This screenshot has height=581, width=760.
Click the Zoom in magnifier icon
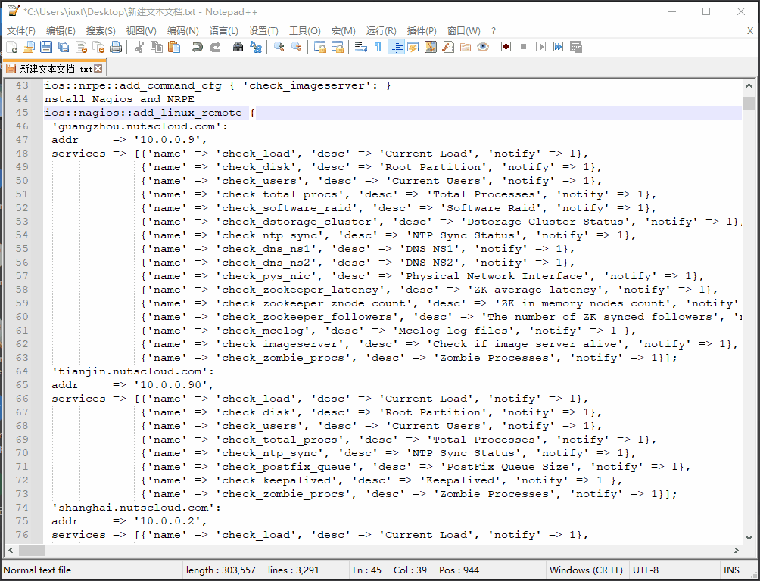tap(279, 47)
